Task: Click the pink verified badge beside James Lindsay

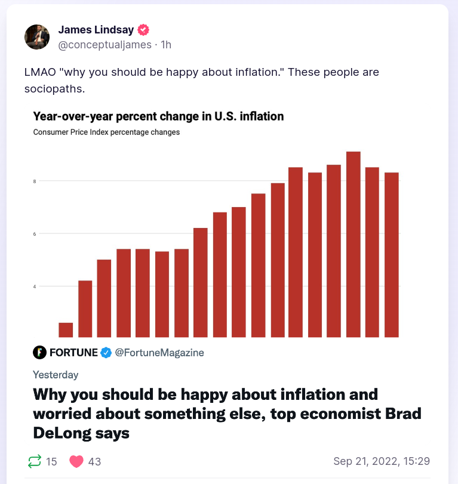Action: click(143, 29)
